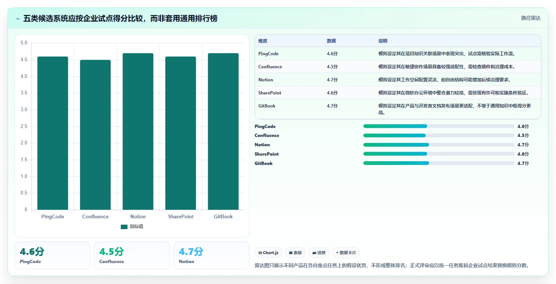Screen dimensions: 556x284
Task: Click the Notion bar in the chart
Action: click(x=138, y=131)
